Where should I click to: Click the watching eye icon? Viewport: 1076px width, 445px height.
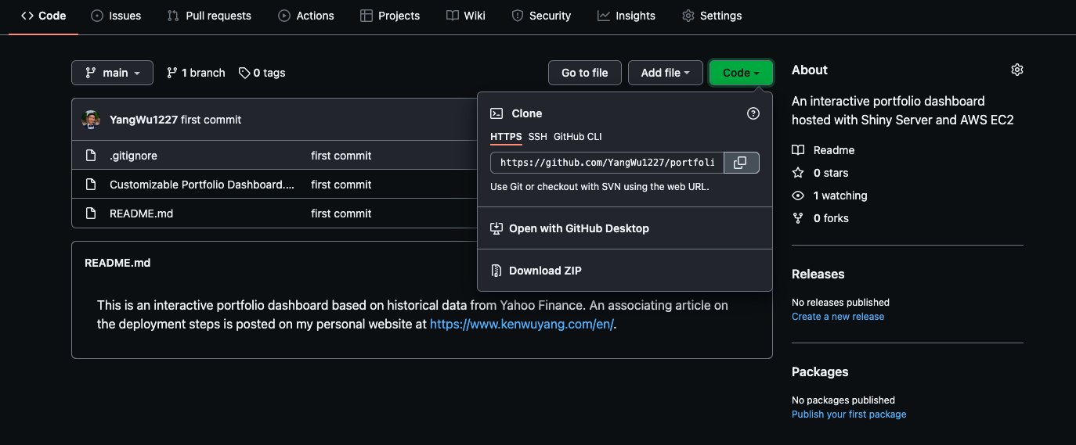pos(798,196)
